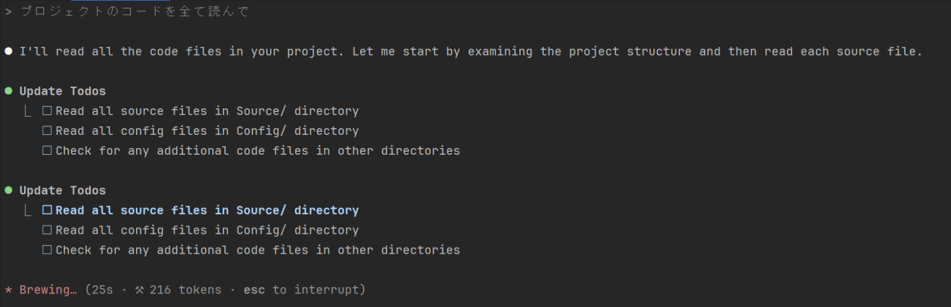Click the white bullet before the assistant message
Screen dimensions: 951x307
(x=8, y=51)
